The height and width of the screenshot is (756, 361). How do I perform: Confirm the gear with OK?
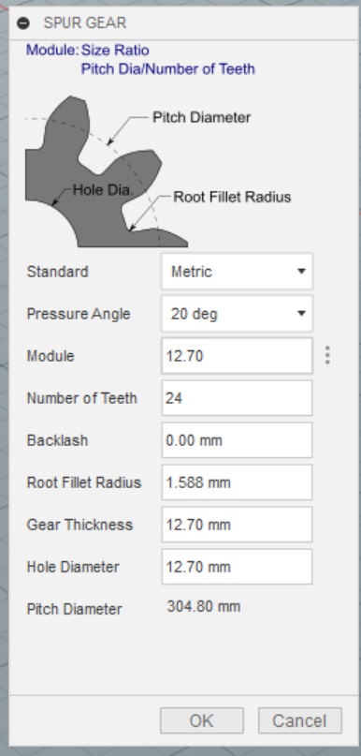202,720
